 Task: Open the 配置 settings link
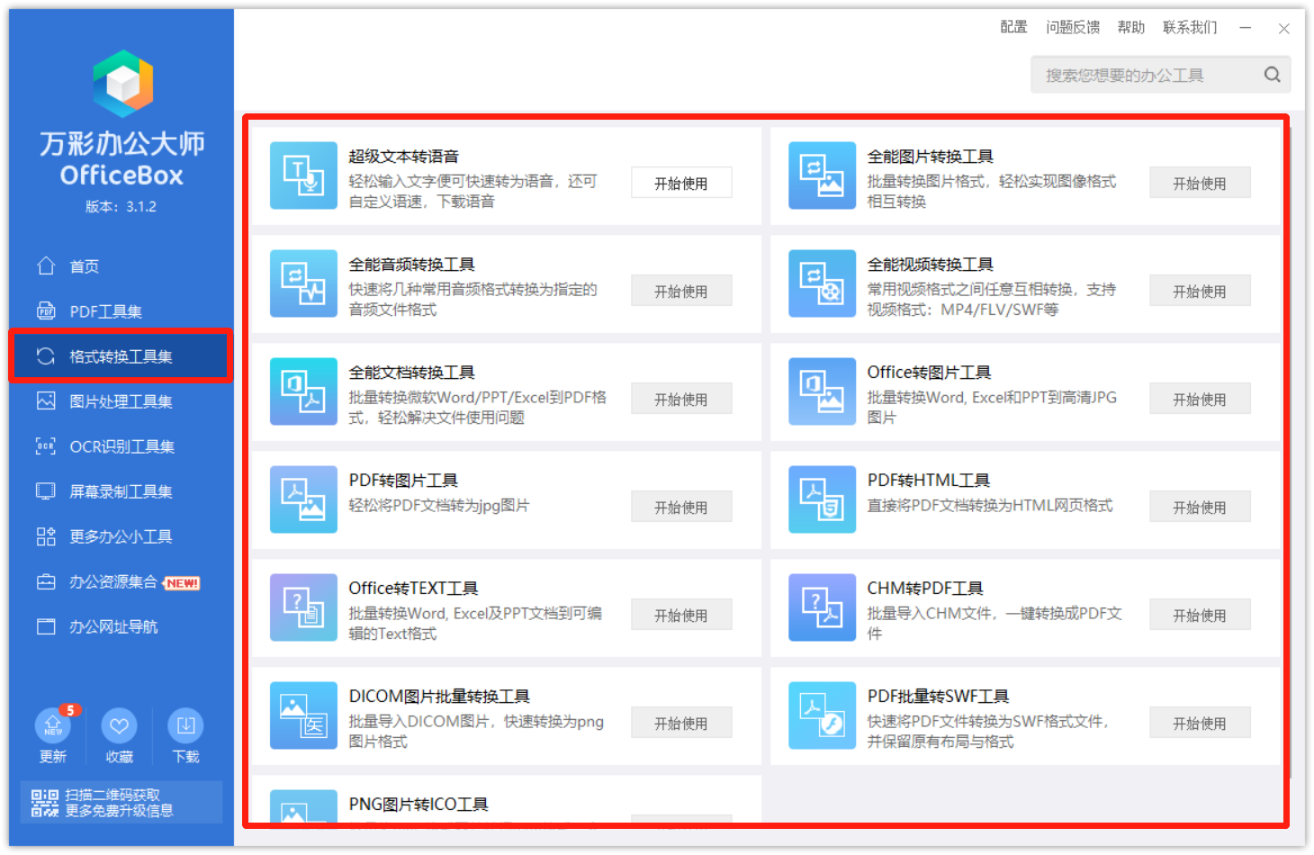pyautogui.click(x=1013, y=27)
